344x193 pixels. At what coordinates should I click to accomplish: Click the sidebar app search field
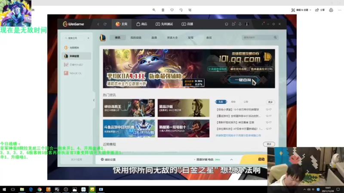[x=74, y=38]
